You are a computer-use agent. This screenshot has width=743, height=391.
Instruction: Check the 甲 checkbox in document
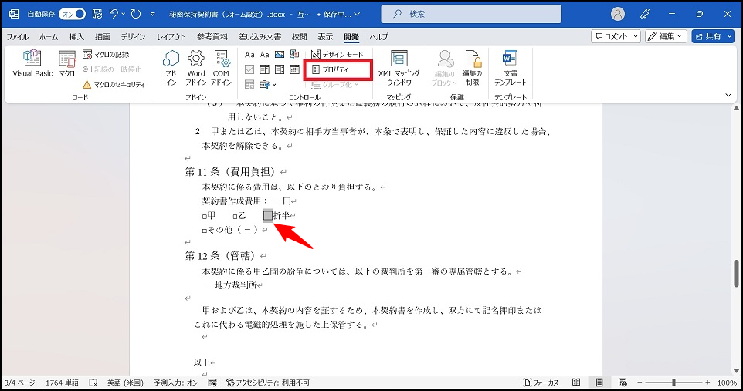pyautogui.click(x=204, y=216)
